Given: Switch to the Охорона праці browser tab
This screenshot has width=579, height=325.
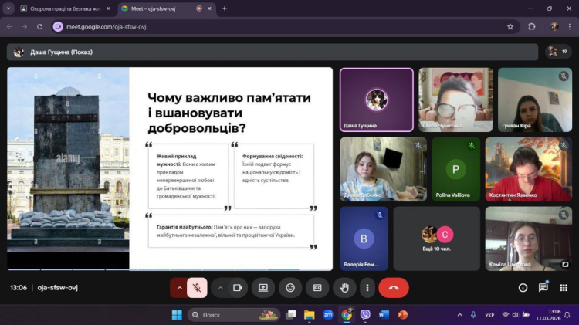Looking at the screenshot, I should (62, 8).
